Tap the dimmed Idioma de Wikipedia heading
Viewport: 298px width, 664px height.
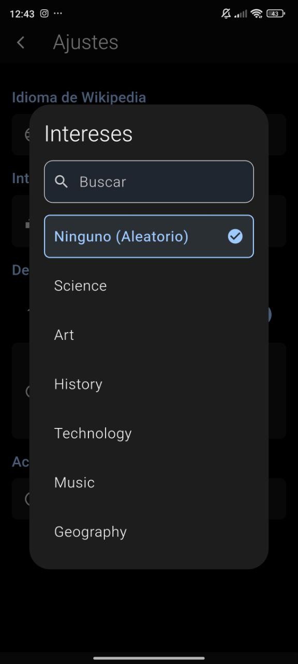pyautogui.click(x=79, y=97)
